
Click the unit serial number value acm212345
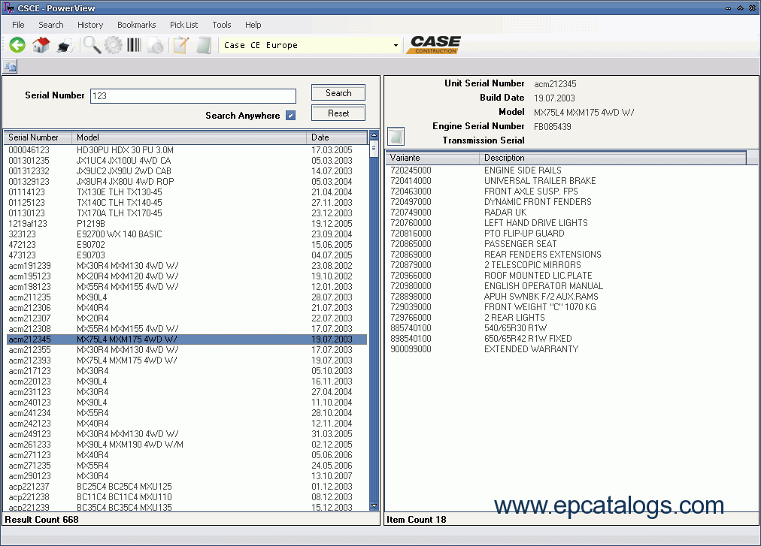(x=555, y=84)
